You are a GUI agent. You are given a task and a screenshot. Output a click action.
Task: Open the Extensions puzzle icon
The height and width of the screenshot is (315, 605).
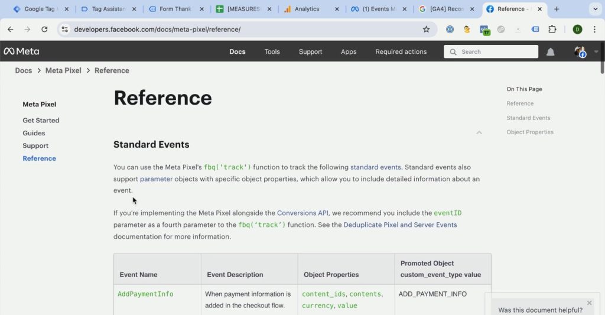click(x=552, y=30)
